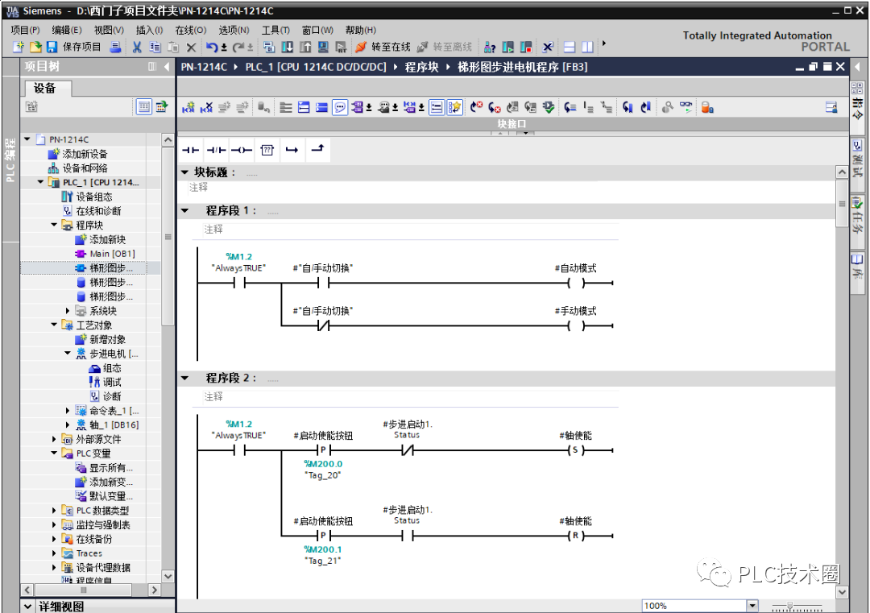Click accessible devices icon

490,48
